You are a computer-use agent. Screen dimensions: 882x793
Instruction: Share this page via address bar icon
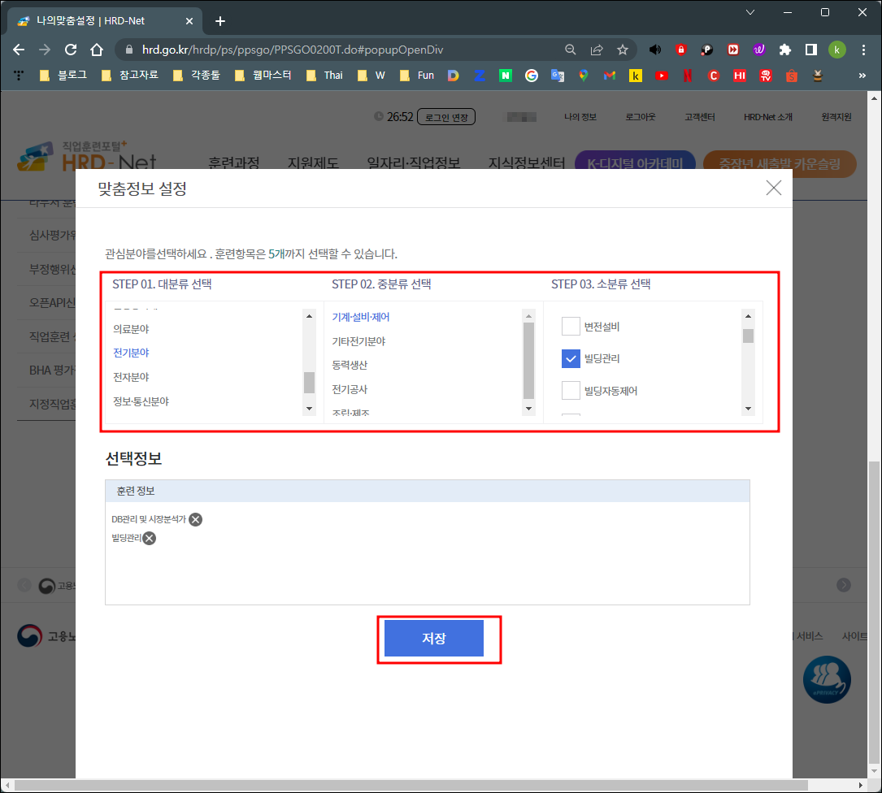coord(596,50)
